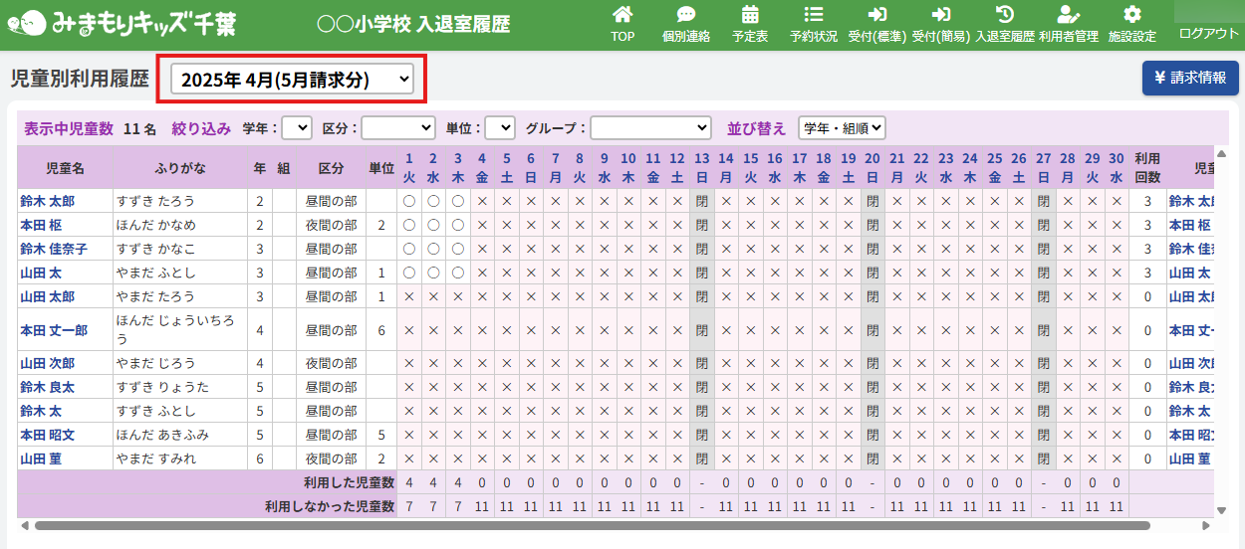
Task: Open the 学年 filter dropdown
Action: click(x=297, y=128)
